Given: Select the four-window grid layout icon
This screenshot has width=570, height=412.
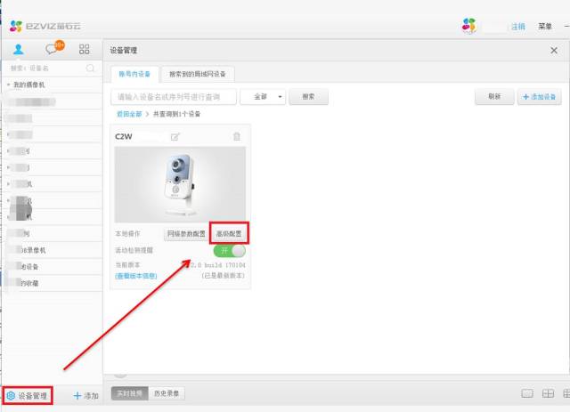Looking at the screenshot, I should pyautogui.click(x=548, y=393).
